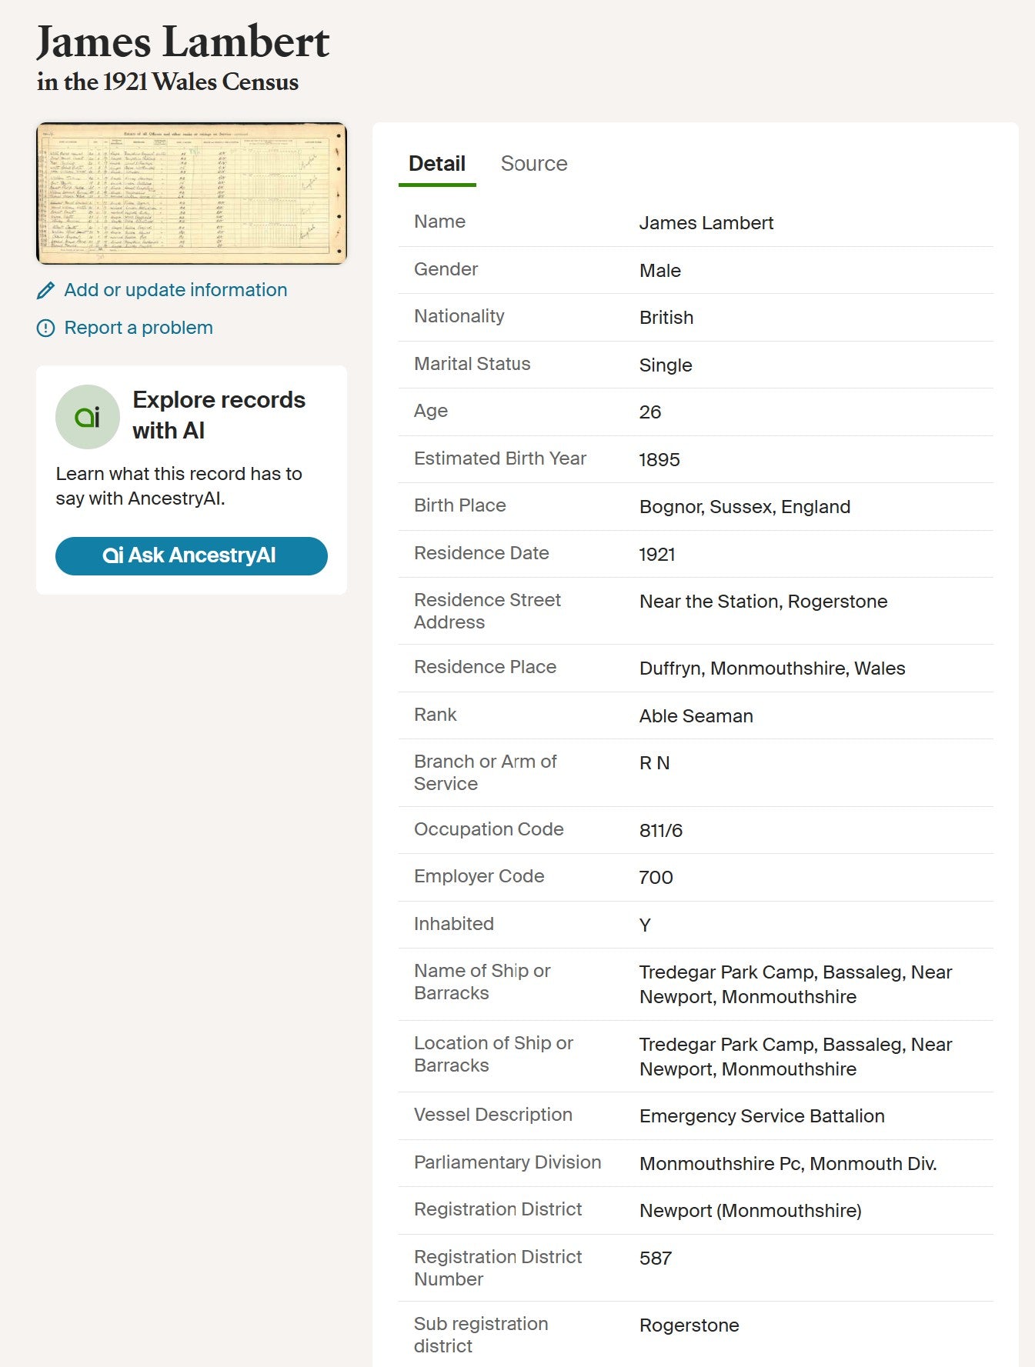Click the Emergency Service Battalion vessel description
Viewport: 1035px width, 1367px height.
761,1116
